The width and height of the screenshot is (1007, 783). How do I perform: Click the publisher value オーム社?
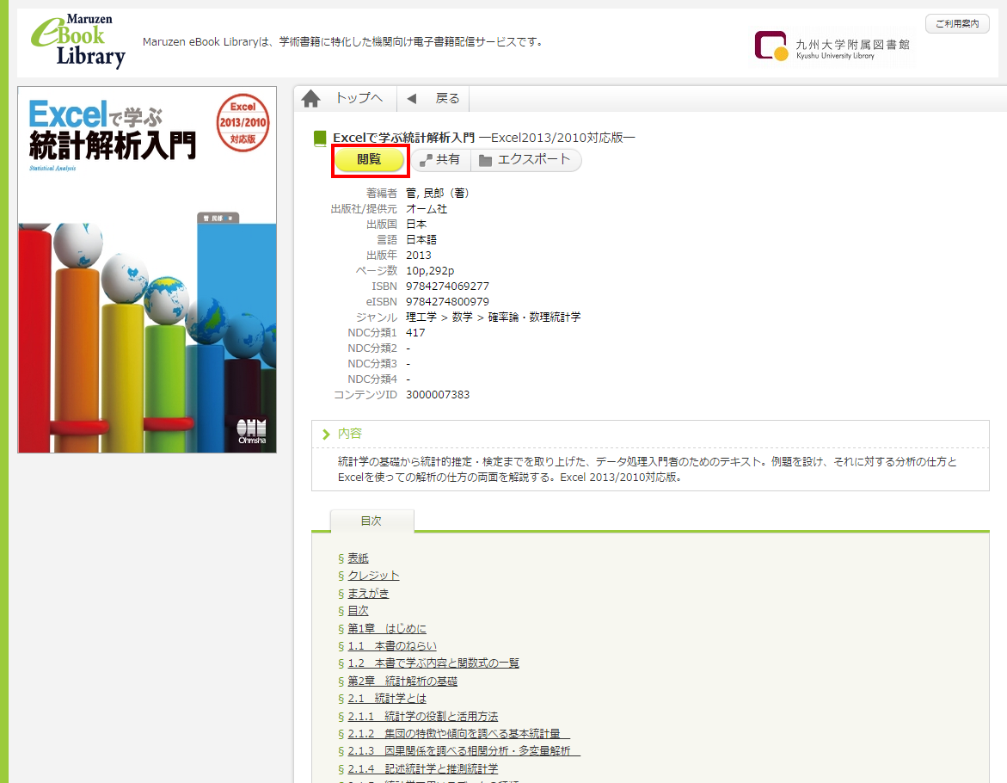coord(427,209)
